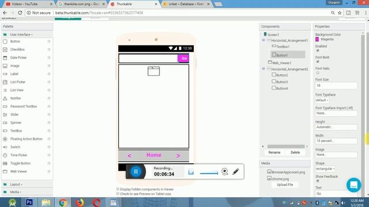Expand the Layout palette section
The height and width of the screenshot is (207, 369).
16,185
